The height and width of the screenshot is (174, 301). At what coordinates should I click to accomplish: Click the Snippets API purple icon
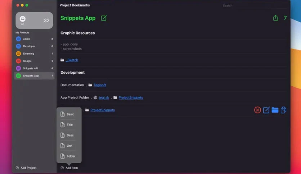pyautogui.click(x=18, y=68)
